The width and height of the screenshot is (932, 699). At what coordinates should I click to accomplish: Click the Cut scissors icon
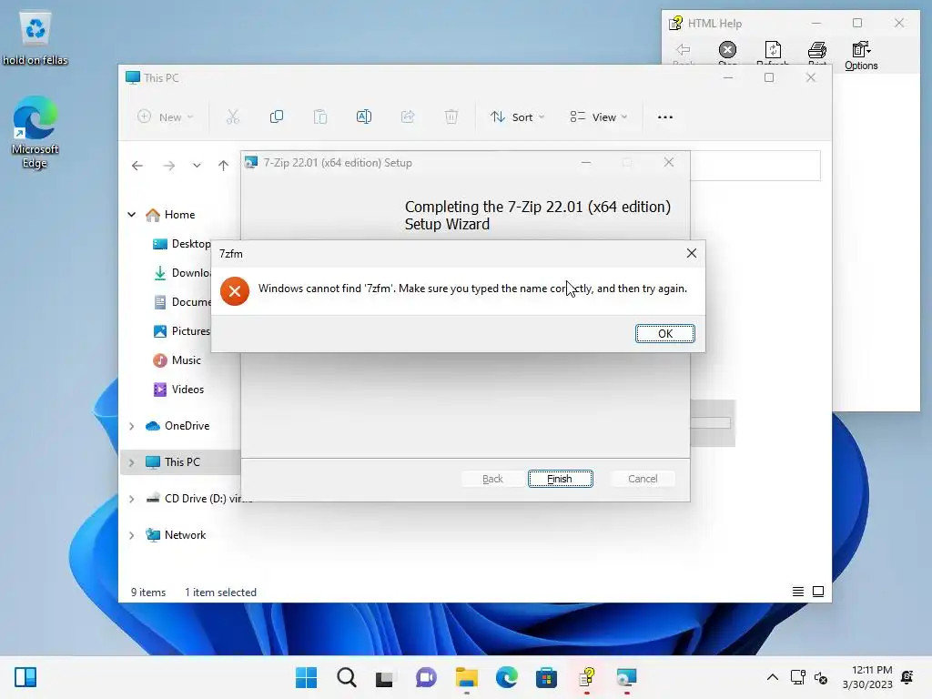[233, 117]
